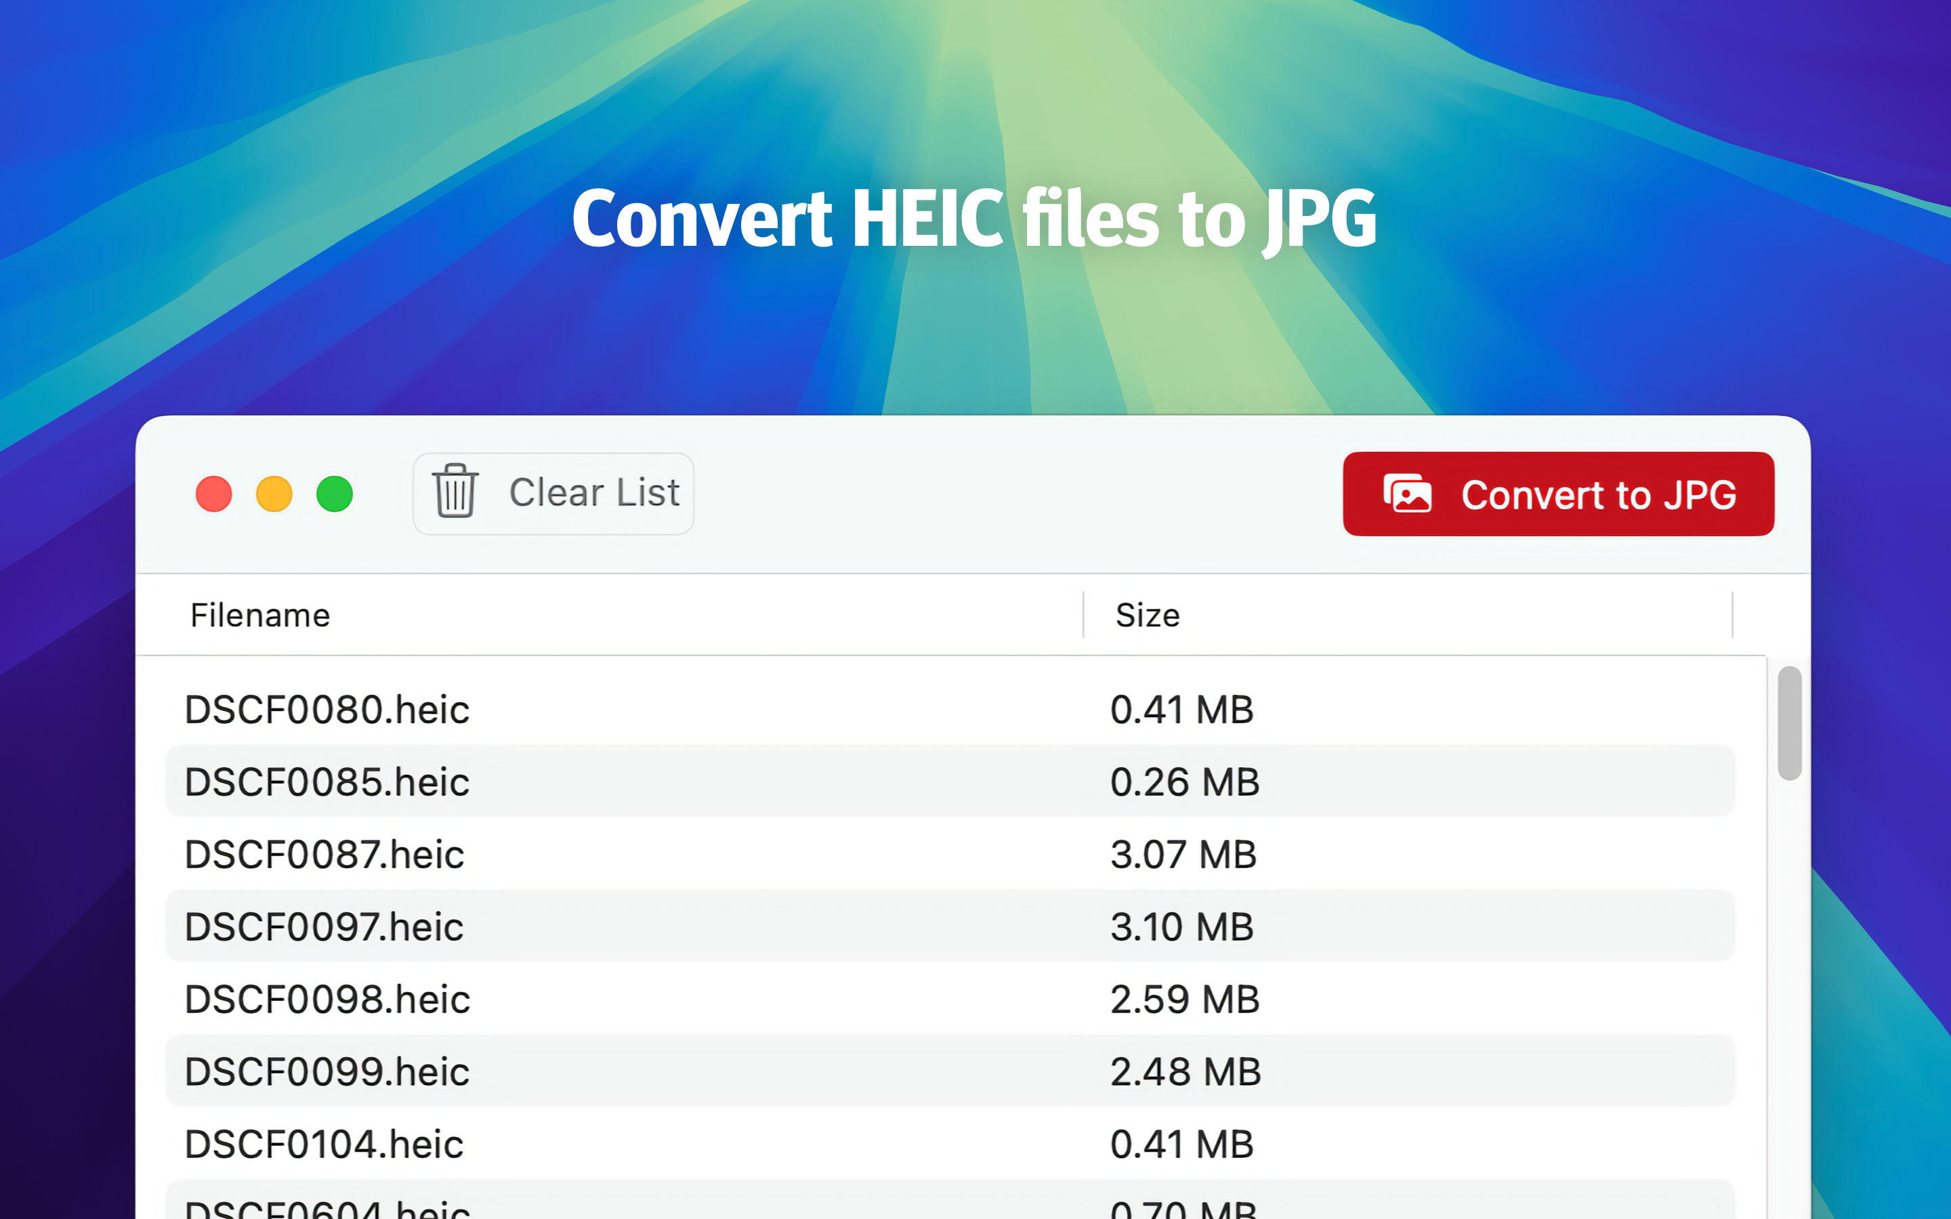Maximize the window with the green button
Image resolution: width=1951 pixels, height=1219 pixels.
(x=335, y=494)
